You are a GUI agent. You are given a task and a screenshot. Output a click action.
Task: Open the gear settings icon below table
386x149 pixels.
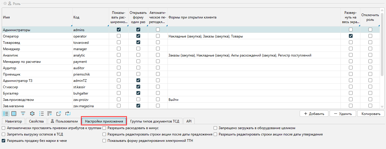pos(32,114)
